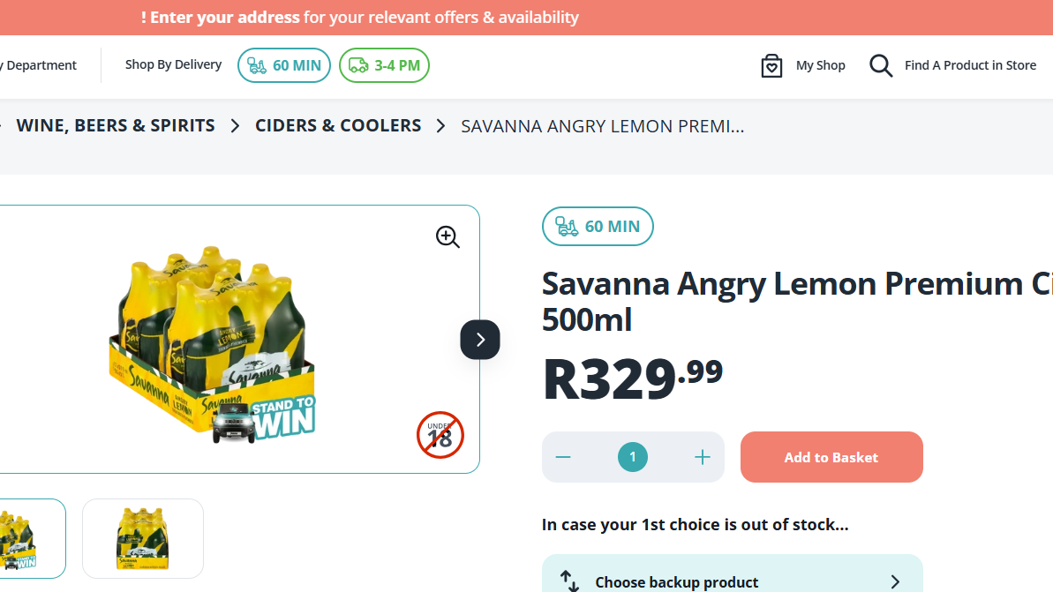Screen dimensions: 1053x592
Task: Expand Choose backup product via its chevron
Action: [x=895, y=581]
